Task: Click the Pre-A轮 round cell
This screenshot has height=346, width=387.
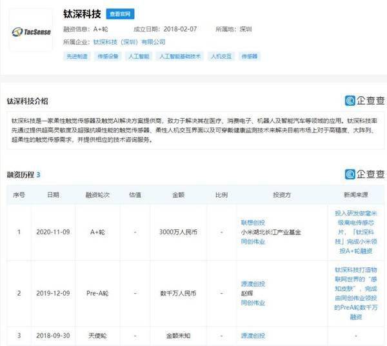Action: click(x=97, y=293)
